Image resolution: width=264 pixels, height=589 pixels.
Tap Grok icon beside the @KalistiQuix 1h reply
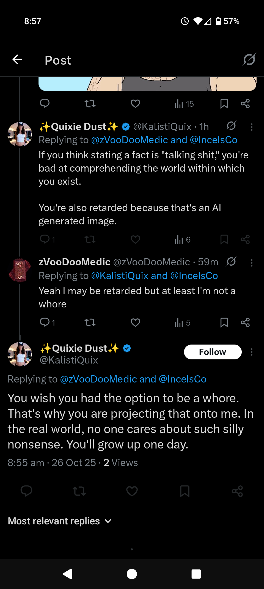[x=231, y=126]
